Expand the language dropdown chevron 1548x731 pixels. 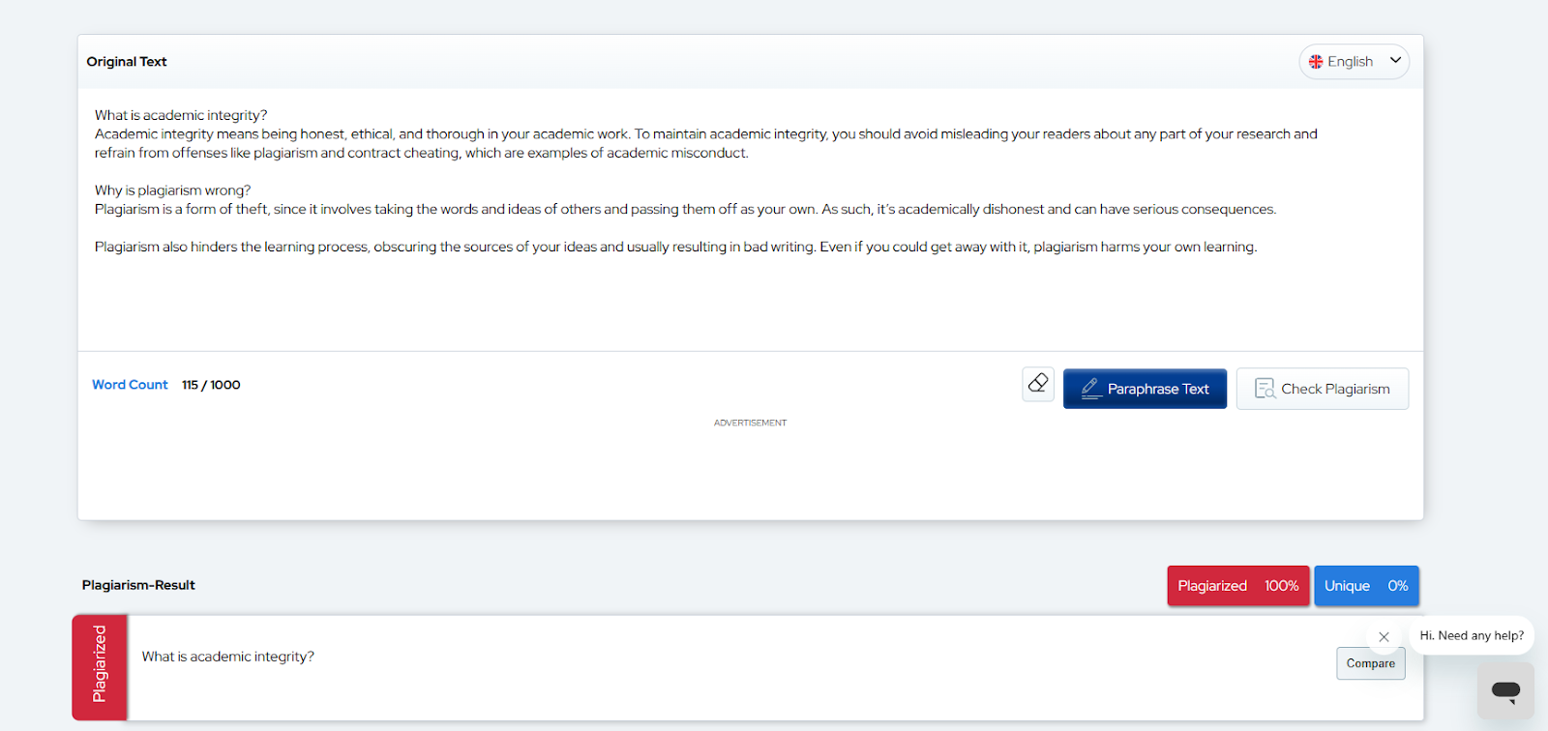click(x=1395, y=61)
